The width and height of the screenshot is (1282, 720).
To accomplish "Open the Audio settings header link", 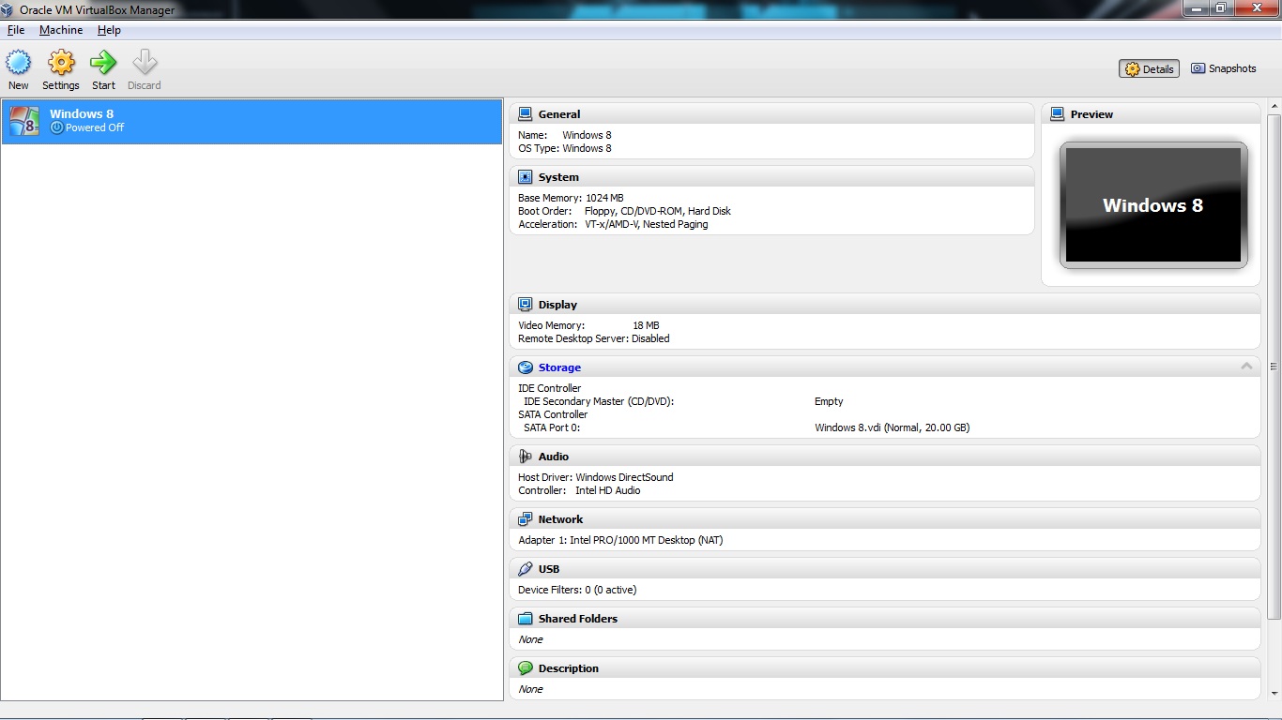I will (554, 457).
